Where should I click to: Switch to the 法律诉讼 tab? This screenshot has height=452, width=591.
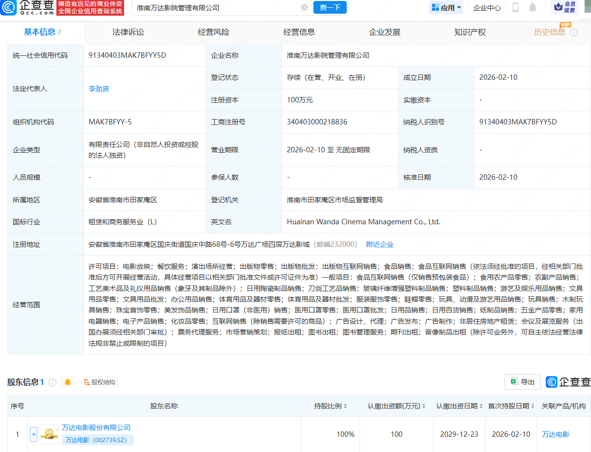[128, 32]
